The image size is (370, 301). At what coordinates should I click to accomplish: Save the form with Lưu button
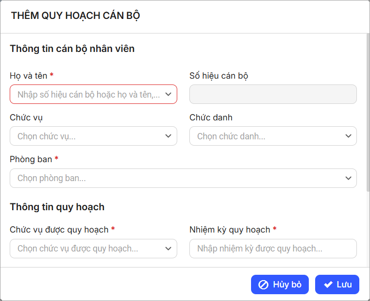coord(337,284)
